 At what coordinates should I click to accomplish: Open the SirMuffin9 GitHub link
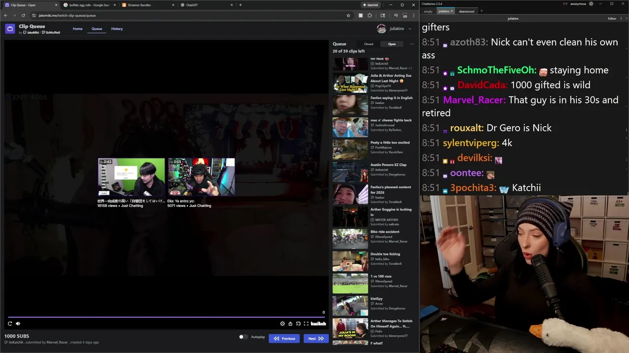click(x=51, y=32)
